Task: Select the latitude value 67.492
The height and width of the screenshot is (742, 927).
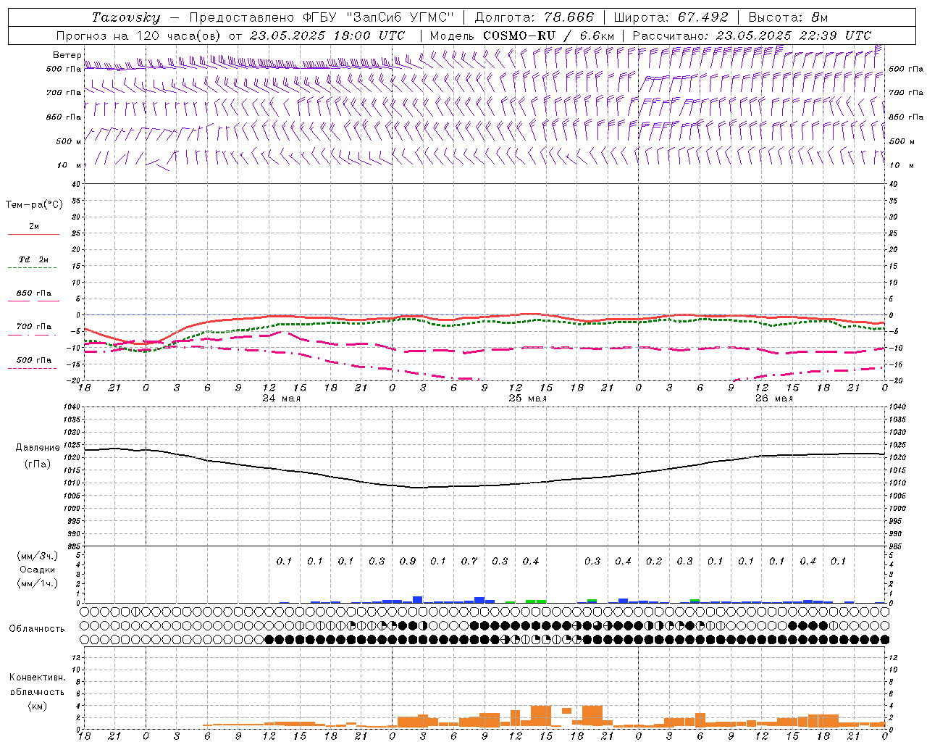Action: (x=703, y=17)
